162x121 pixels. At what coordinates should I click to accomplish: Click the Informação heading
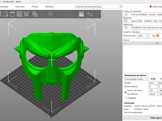point(129,103)
